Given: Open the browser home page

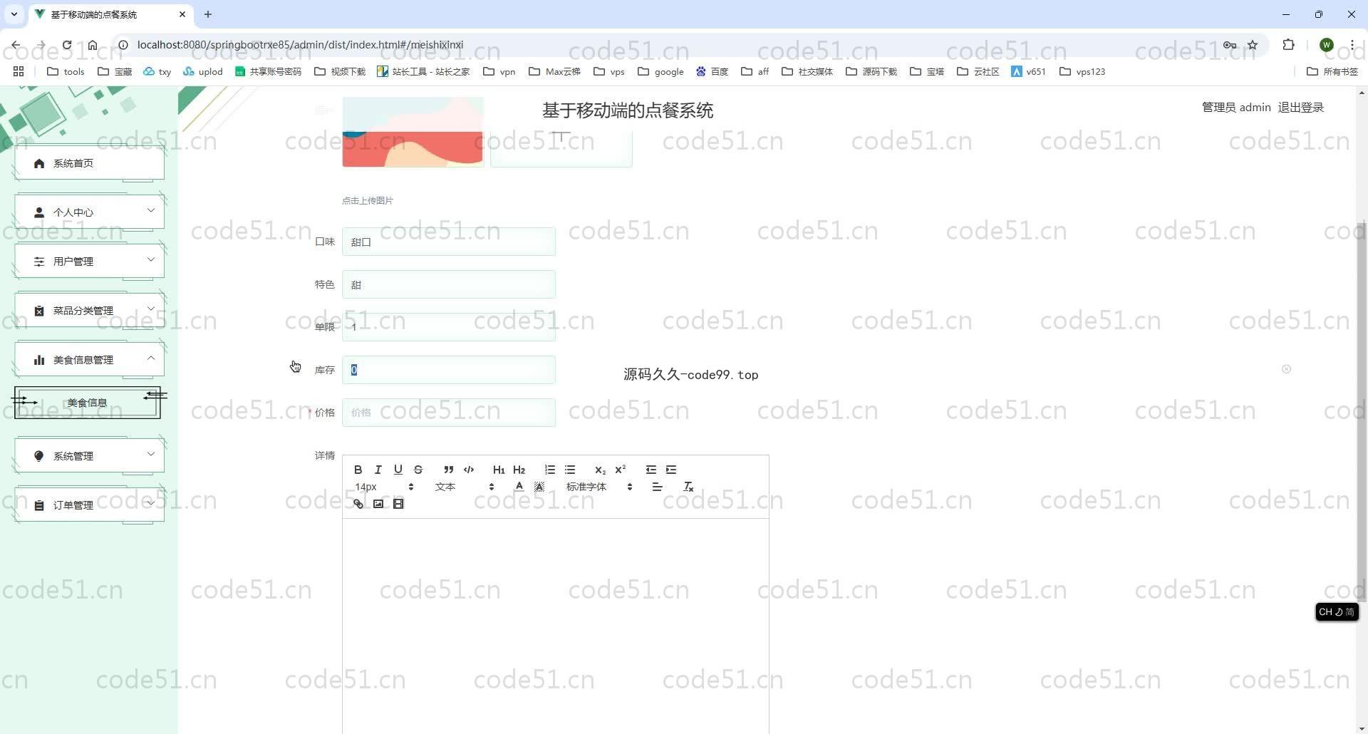Looking at the screenshot, I should [93, 45].
